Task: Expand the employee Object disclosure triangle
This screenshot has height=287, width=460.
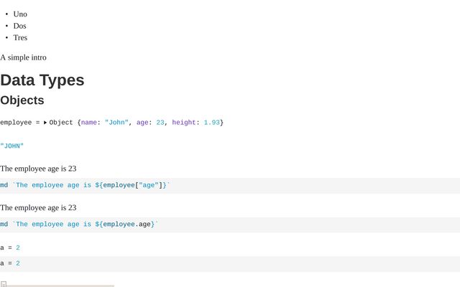Action: 45,123
